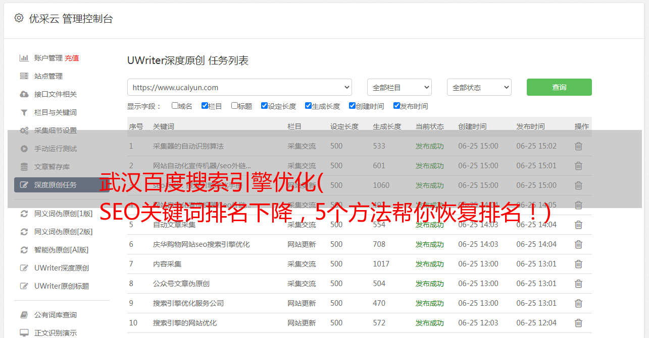Click keyword 庆华购物网站seo搜索引擎优化 in table
This screenshot has height=338, width=649.
click(x=201, y=244)
